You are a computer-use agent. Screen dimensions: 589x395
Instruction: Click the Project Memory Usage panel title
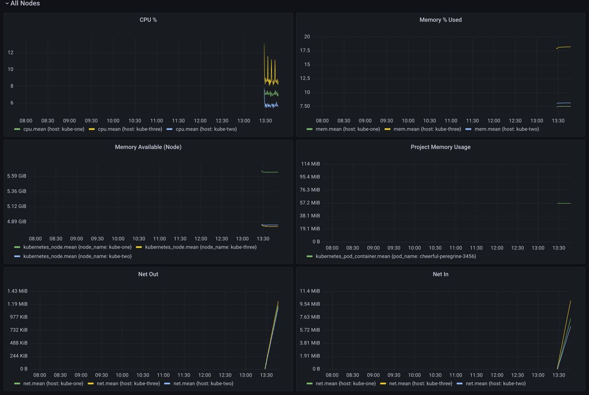[x=440, y=147]
